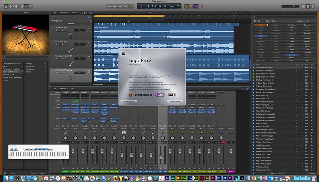Image resolution: width=319 pixels, height=182 pixels.
Task: Click Acknowledgments in the About dialog
Action: 129,101
